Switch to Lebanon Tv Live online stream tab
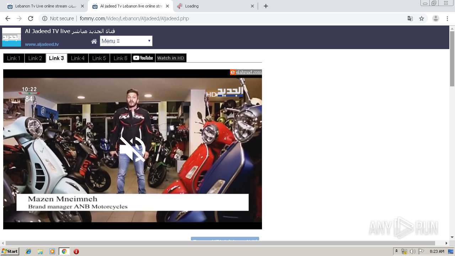This screenshot has width=455, height=256. pyautogui.click(x=45, y=6)
